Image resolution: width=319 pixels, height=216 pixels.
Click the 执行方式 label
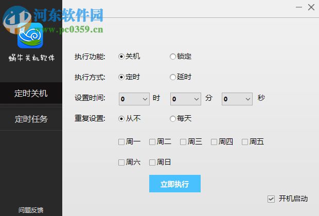[90, 77]
